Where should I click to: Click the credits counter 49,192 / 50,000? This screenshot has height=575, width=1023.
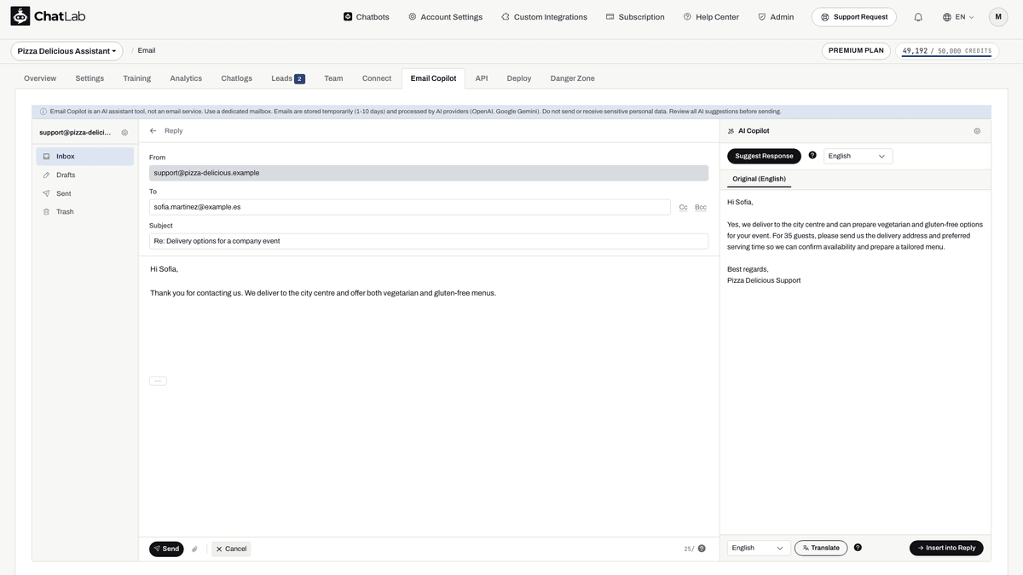pyautogui.click(x=946, y=51)
